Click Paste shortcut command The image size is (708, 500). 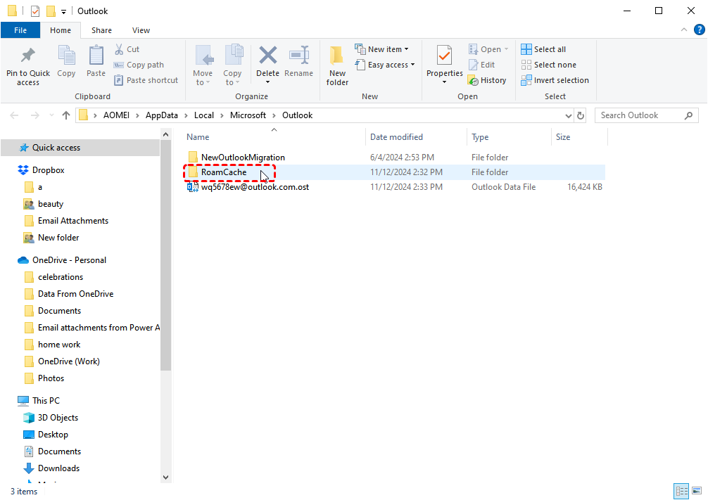pos(146,80)
